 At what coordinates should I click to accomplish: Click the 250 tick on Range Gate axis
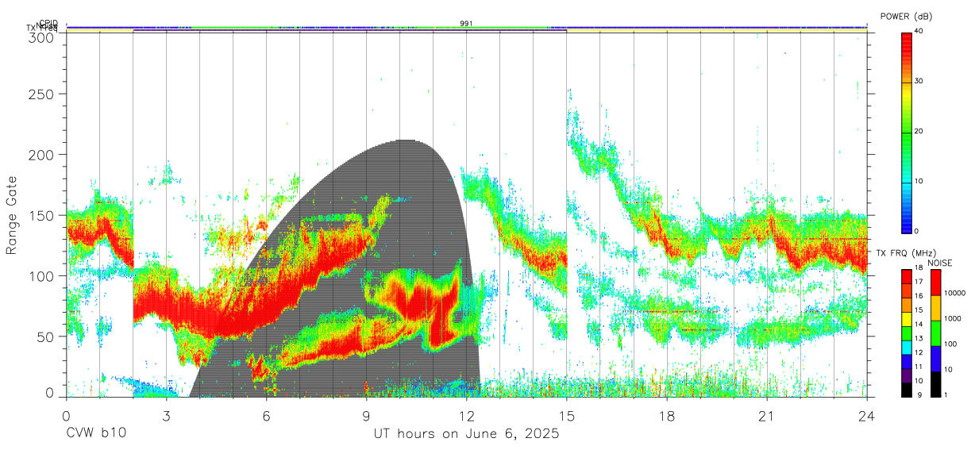[x=43, y=94]
